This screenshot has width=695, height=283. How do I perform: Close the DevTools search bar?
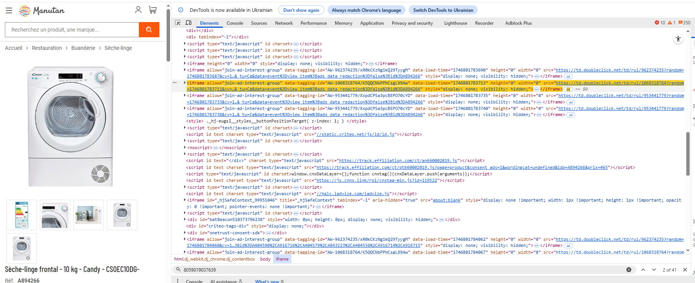(x=685, y=270)
